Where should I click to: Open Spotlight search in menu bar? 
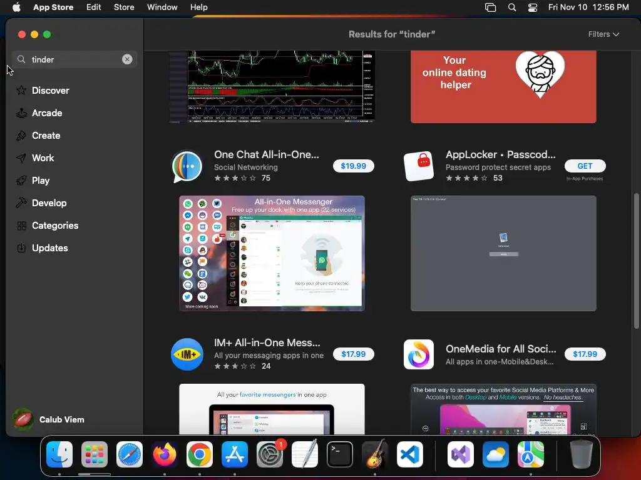pyautogui.click(x=512, y=7)
